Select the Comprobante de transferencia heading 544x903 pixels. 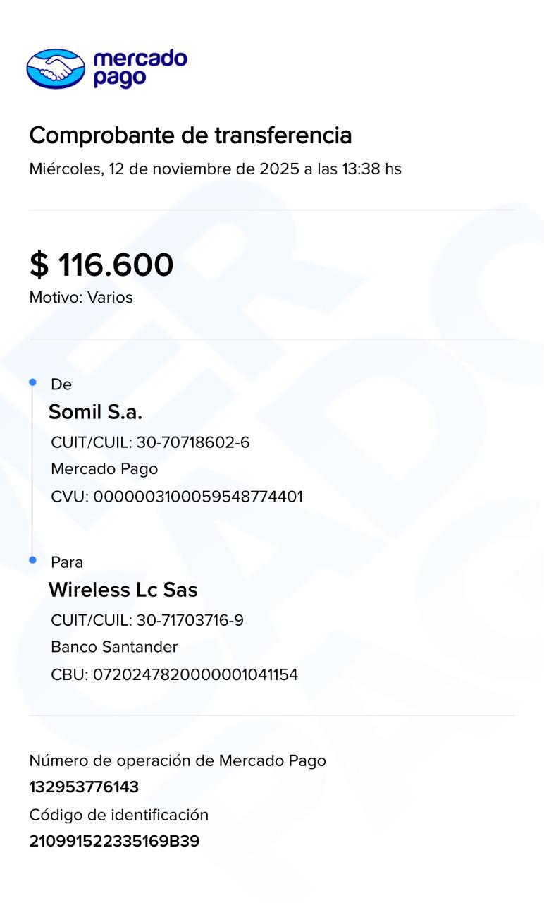pyautogui.click(x=190, y=135)
